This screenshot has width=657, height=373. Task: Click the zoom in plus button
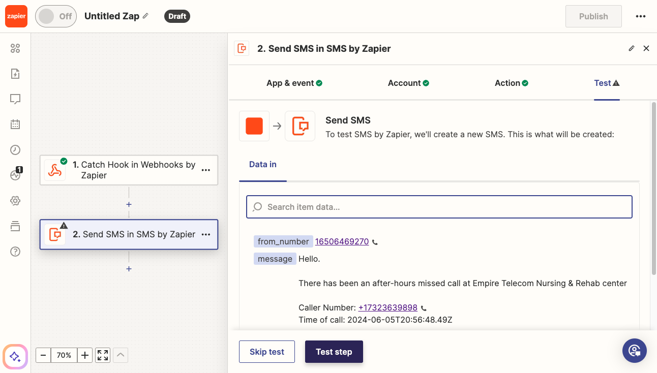click(85, 355)
